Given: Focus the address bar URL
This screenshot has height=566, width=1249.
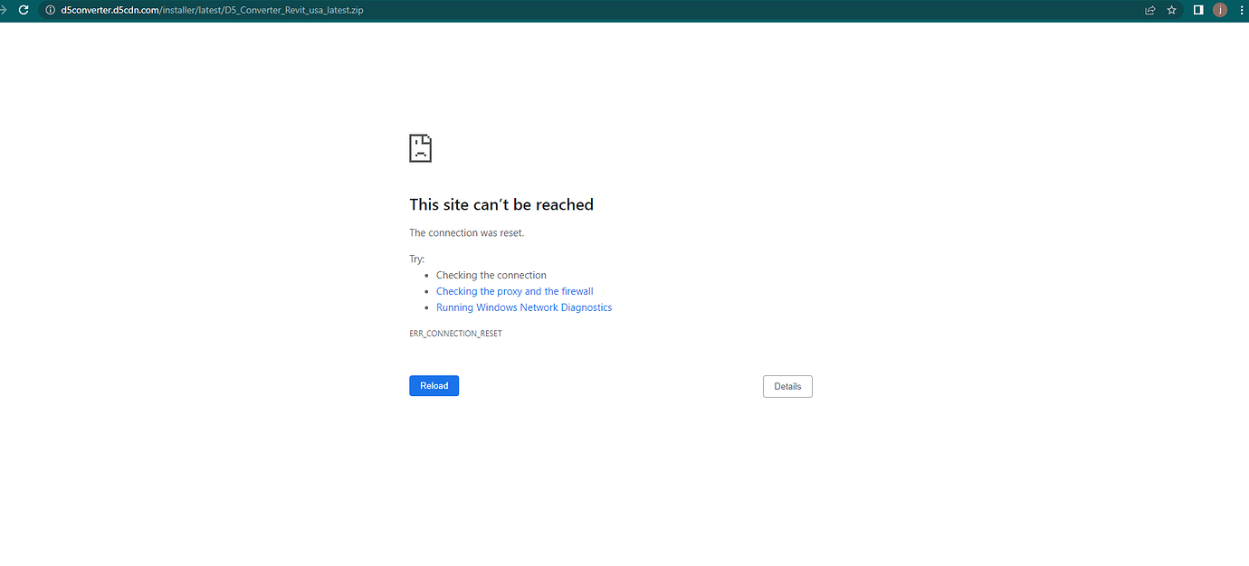Looking at the screenshot, I should (212, 10).
